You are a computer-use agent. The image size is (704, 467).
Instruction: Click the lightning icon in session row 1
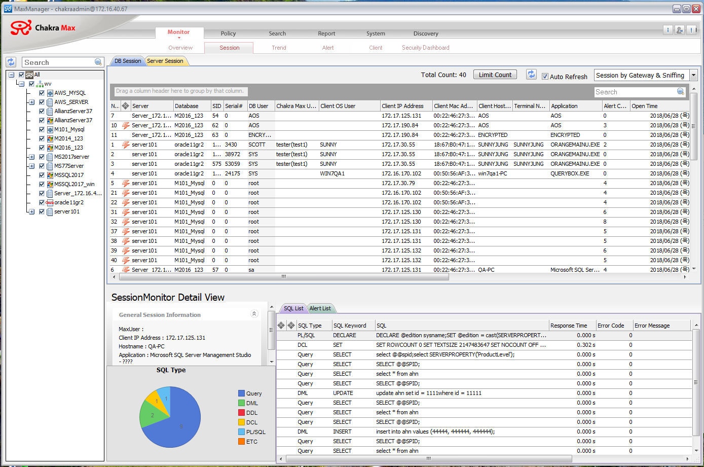[126, 145]
